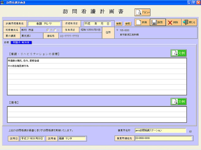Screen dimensions: 201x150
Task: Toggle the first gender checkbox next to 野村 茂雄
Action: (48, 30)
